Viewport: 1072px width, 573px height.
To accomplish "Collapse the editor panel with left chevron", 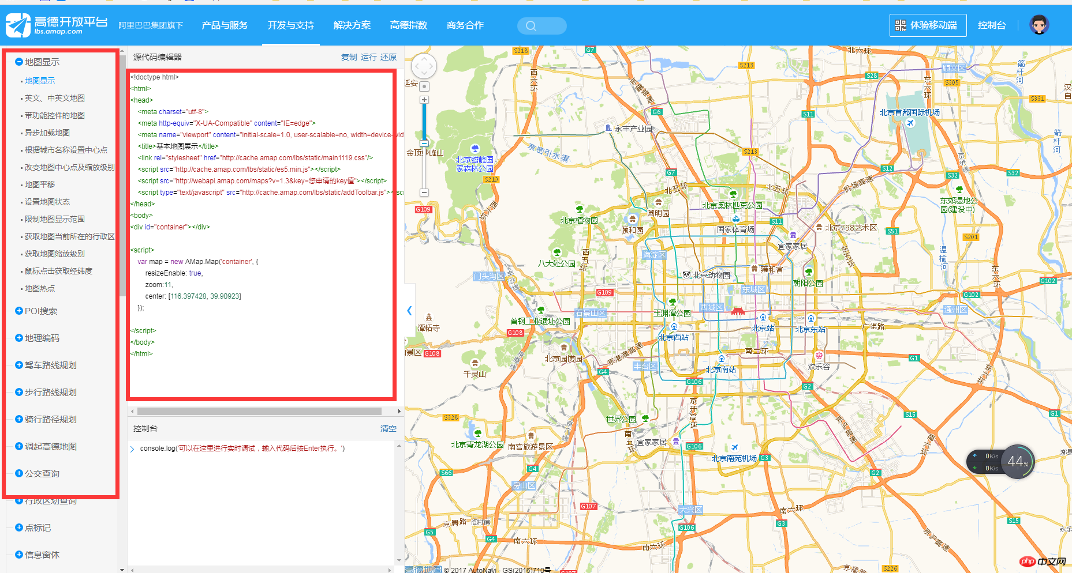I will coord(409,310).
